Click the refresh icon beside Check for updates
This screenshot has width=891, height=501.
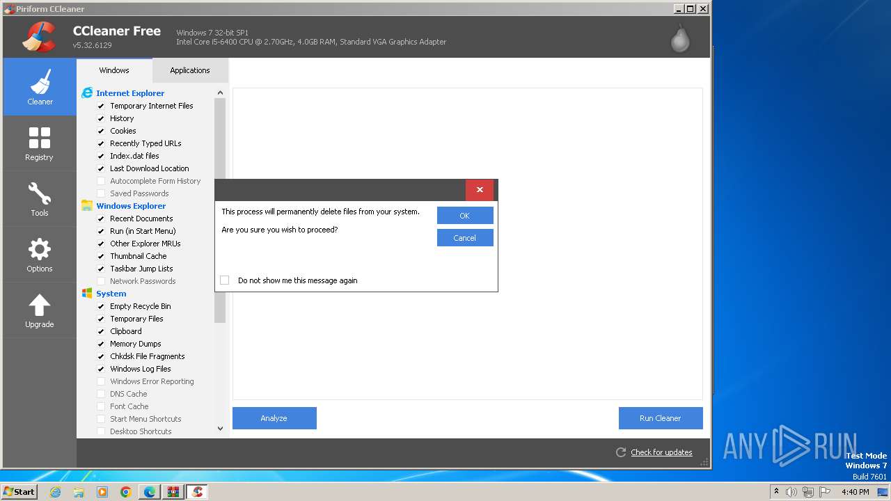(x=621, y=452)
